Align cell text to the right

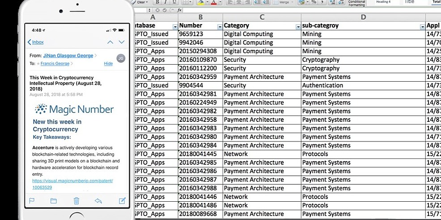click(247, 2)
